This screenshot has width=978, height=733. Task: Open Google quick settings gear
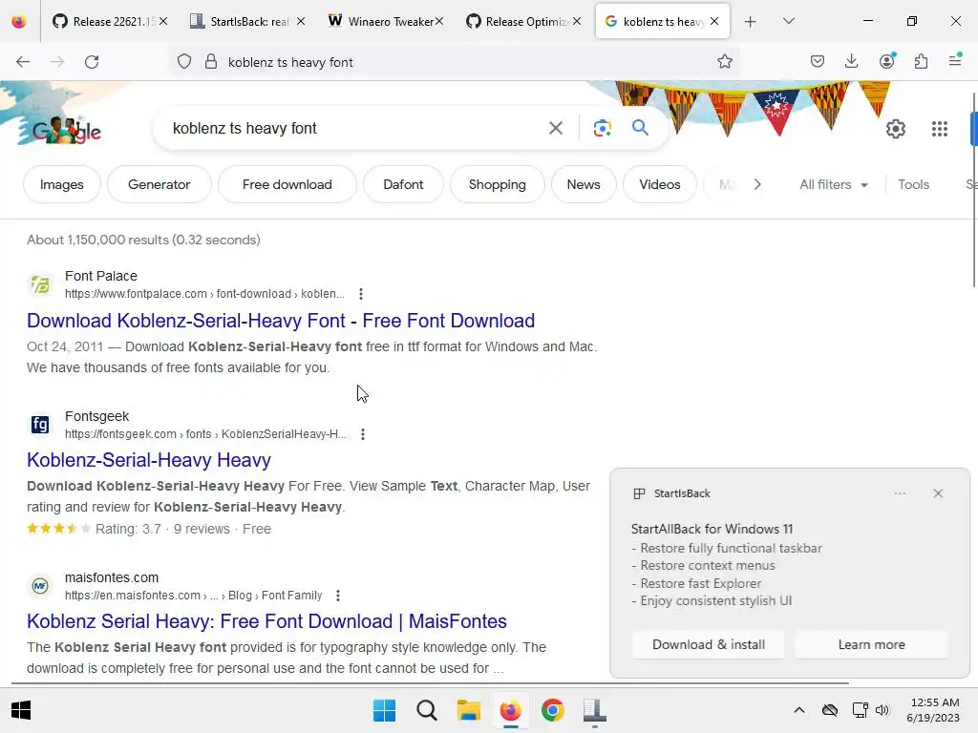tap(896, 129)
